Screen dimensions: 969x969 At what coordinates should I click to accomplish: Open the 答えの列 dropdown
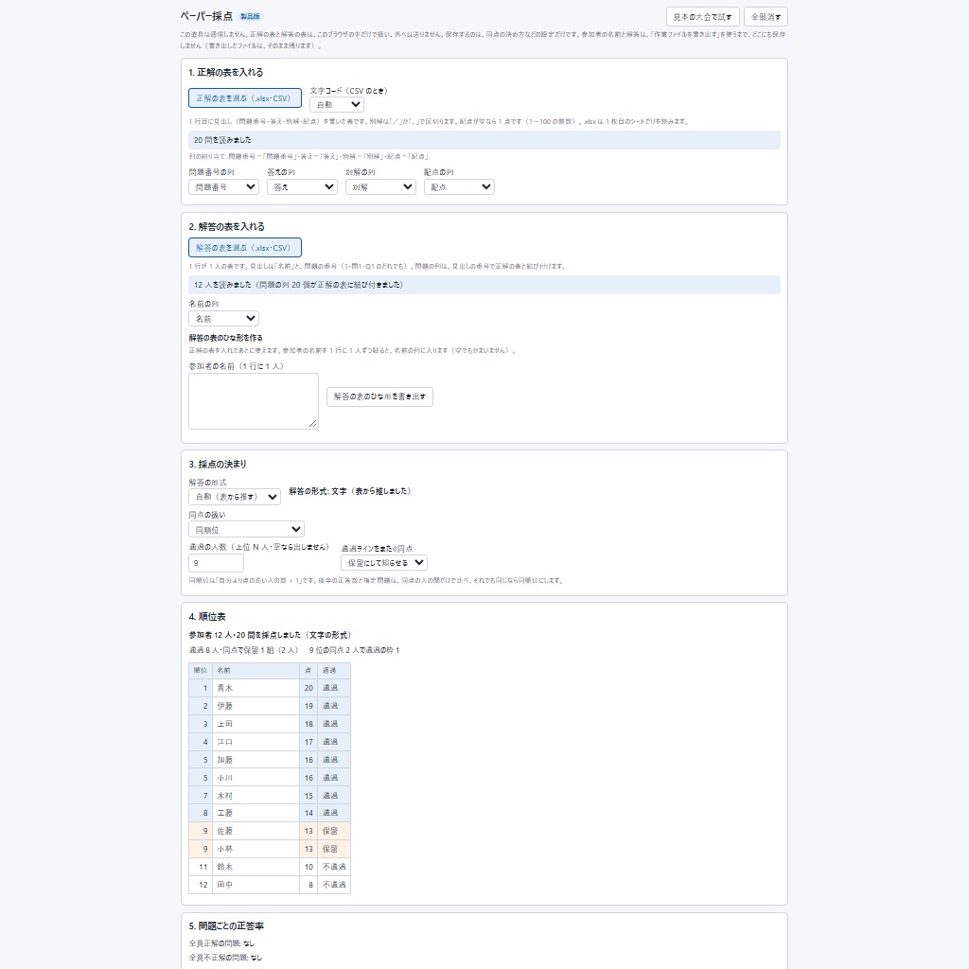[302, 187]
